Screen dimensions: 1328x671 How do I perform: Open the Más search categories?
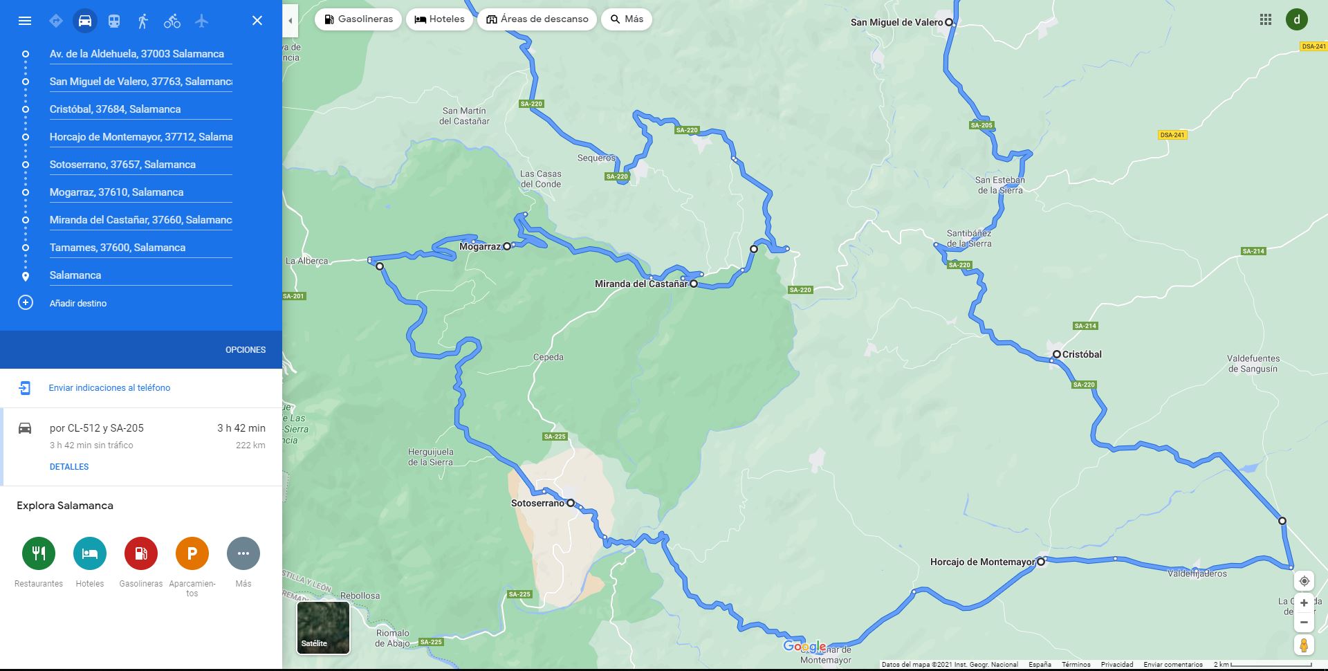pyautogui.click(x=627, y=19)
